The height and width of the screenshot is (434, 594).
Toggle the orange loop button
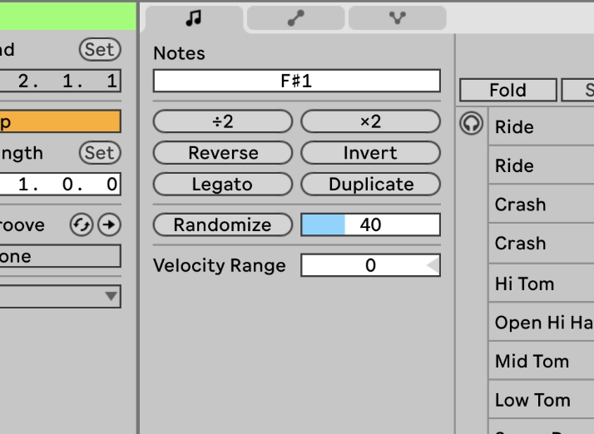pos(60,121)
